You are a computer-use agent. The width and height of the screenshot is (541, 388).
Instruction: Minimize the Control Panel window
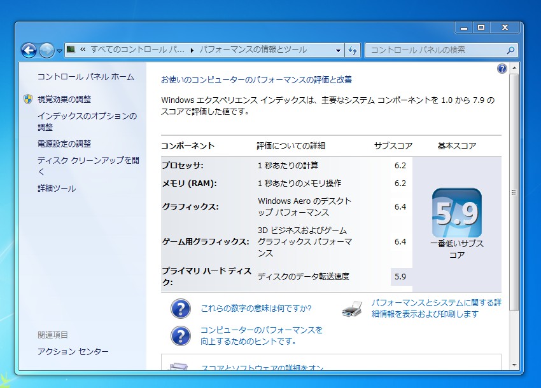pyautogui.click(x=464, y=27)
